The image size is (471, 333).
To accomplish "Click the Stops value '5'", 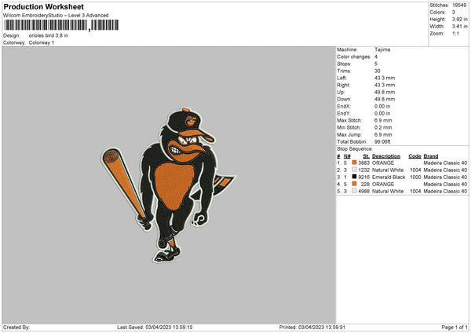I will [x=376, y=64].
